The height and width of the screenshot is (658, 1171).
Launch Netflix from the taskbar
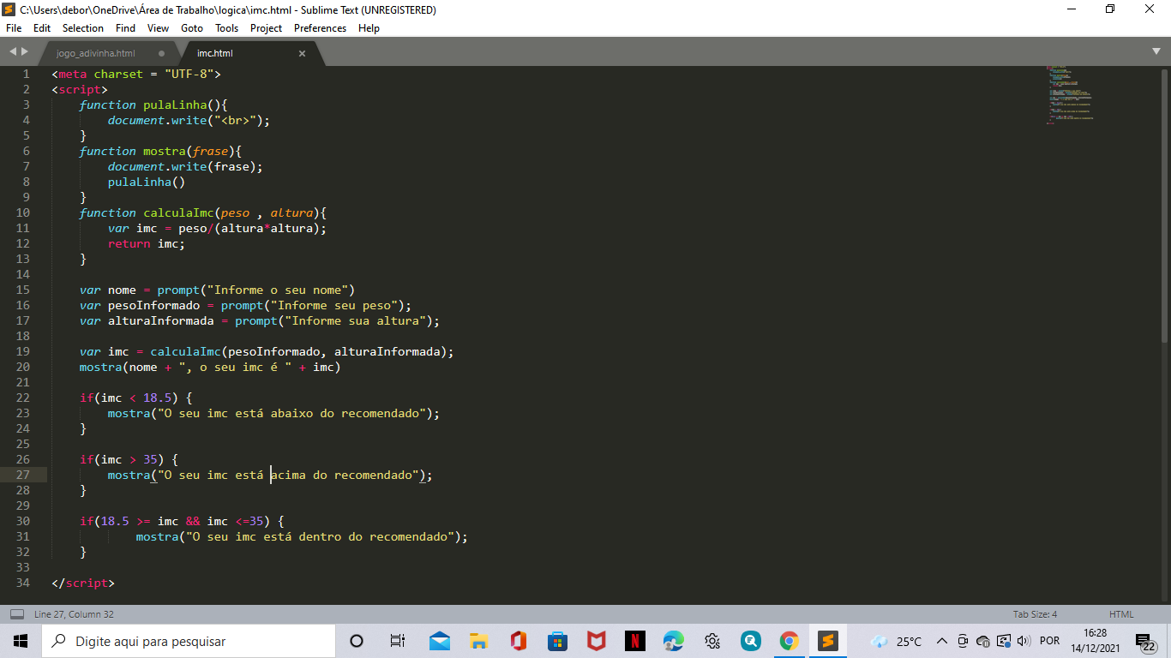point(635,641)
